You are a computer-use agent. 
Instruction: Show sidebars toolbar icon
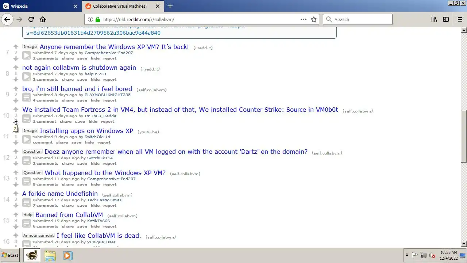tap(446, 19)
